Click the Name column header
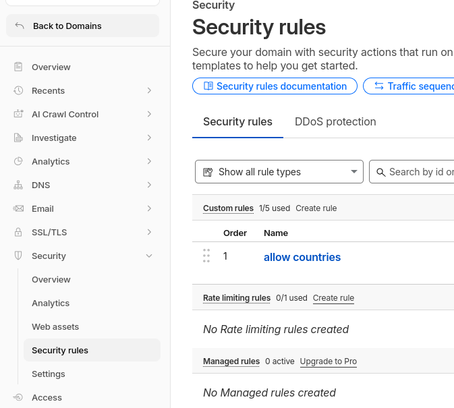The width and height of the screenshot is (454, 408). click(x=276, y=233)
